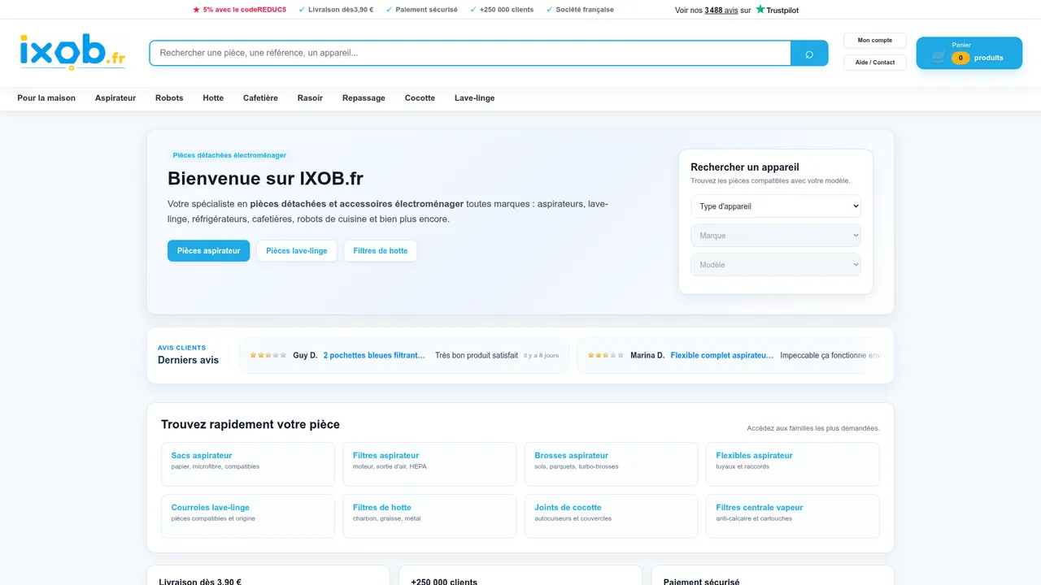
Task: Open the Brosses aspirateur category card
Action: click(611, 464)
